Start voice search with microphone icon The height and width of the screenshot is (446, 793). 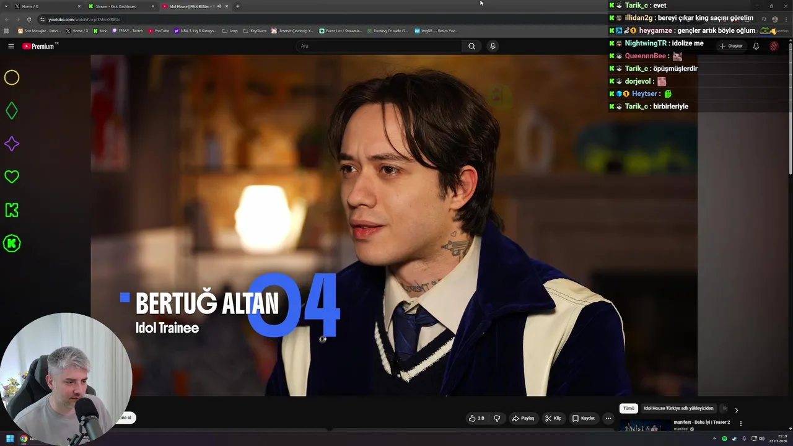coord(493,46)
